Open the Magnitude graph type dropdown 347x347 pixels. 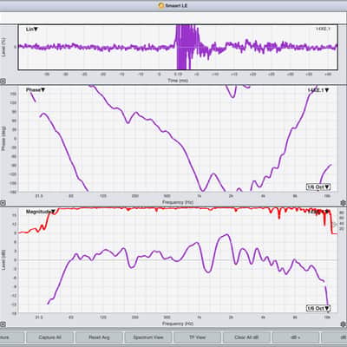[x=41, y=212]
